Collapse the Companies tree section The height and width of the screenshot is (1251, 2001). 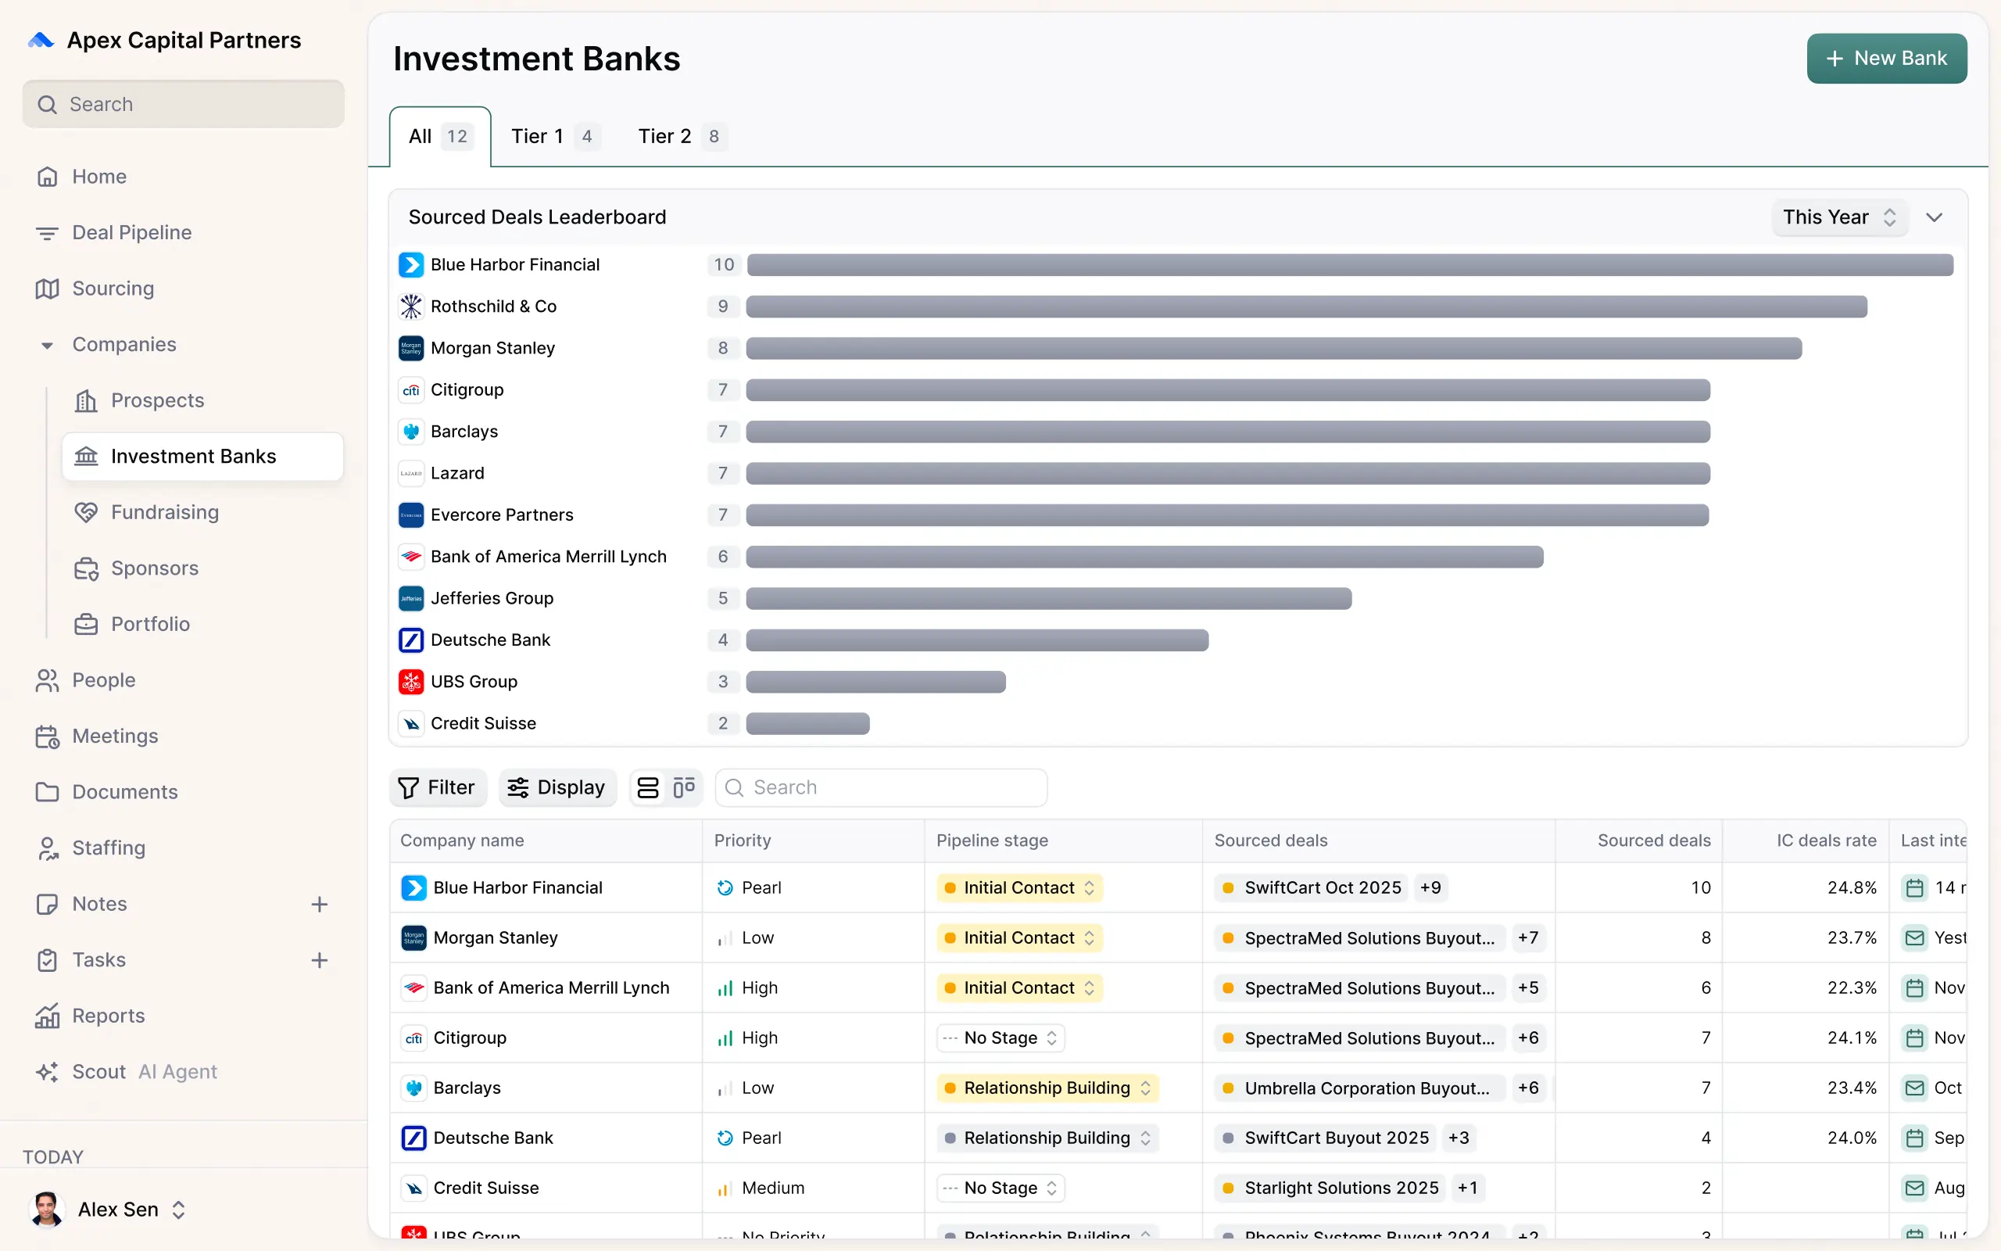[47, 345]
